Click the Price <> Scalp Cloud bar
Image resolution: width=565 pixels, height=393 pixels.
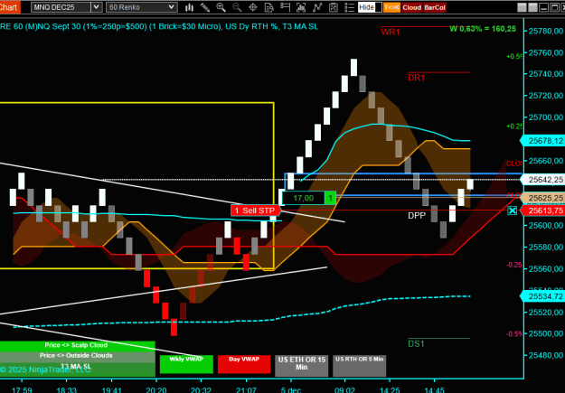[77, 345]
